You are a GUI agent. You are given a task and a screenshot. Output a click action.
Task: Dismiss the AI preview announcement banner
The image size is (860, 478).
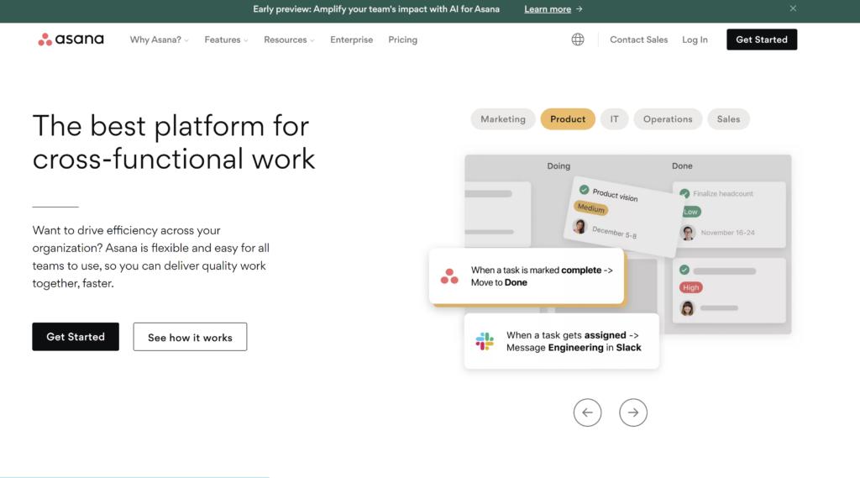click(x=793, y=8)
